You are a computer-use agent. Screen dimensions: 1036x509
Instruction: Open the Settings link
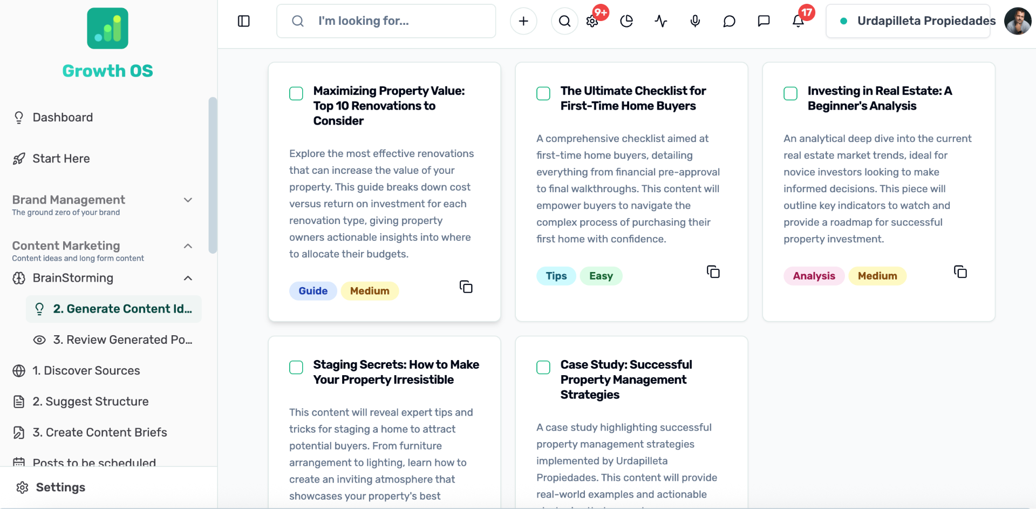(60, 487)
